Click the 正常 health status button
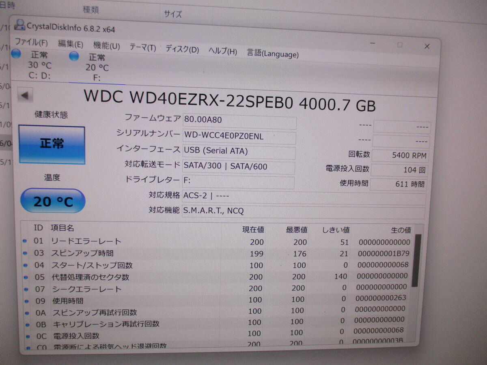 click(52, 144)
